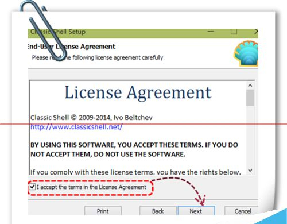
Task: Cancel the Classic Shell setup
Action: (242, 211)
